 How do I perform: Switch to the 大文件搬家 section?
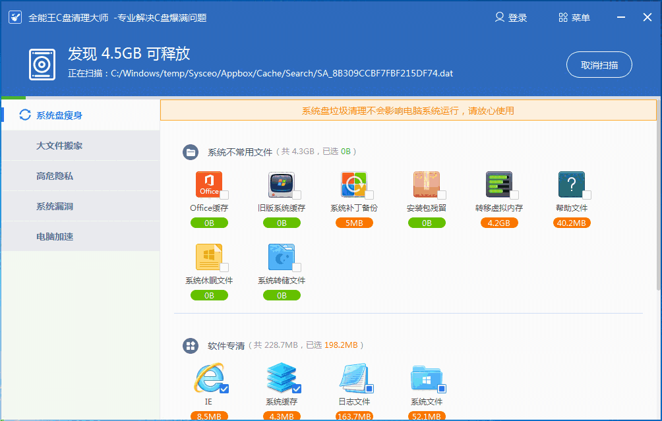[x=79, y=146]
